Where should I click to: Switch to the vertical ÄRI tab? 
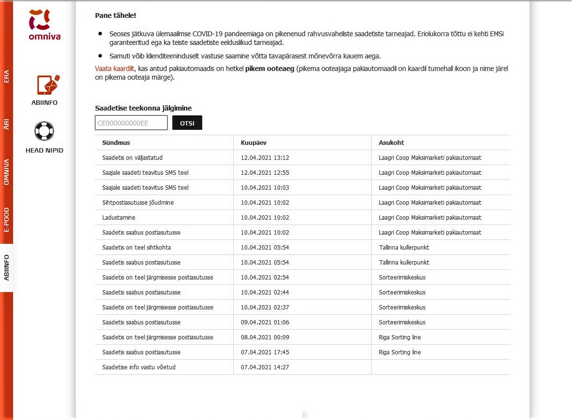[x=6, y=125]
